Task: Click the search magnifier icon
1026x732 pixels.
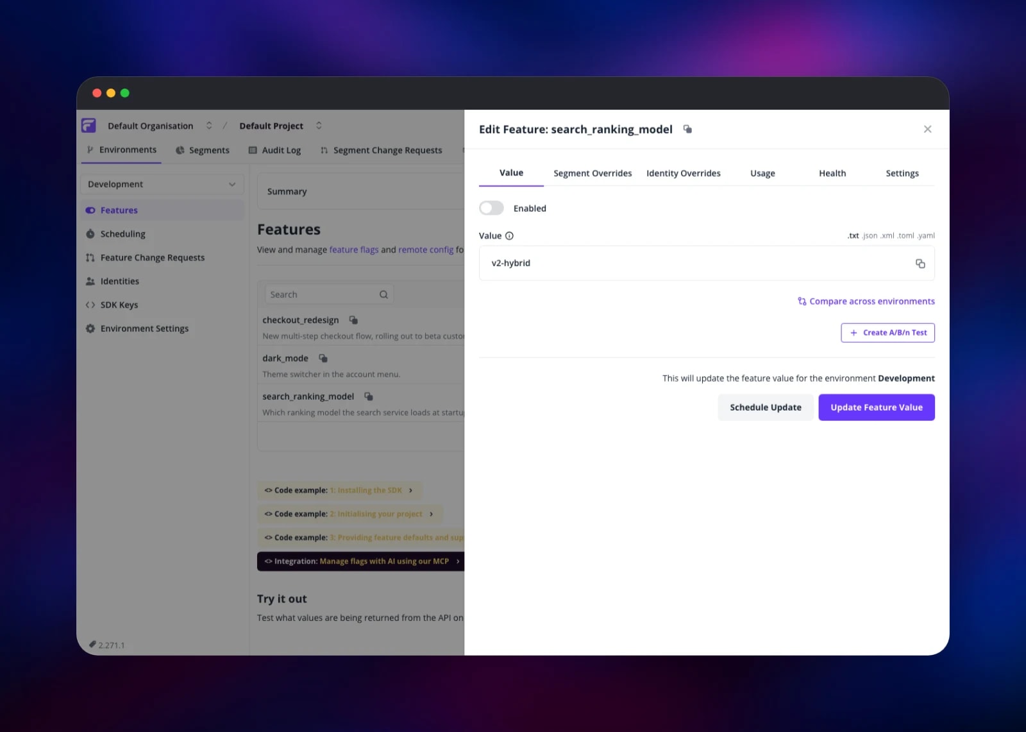Action: click(x=383, y=294)
